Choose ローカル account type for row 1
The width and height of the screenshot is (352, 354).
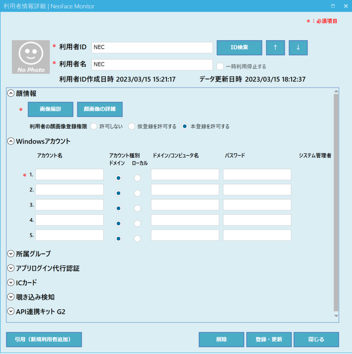137,178
